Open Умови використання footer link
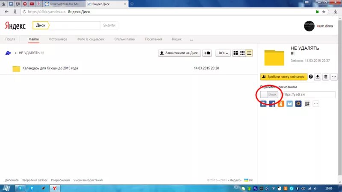Viewport: 342px width, 192px height. click(88, 180)
